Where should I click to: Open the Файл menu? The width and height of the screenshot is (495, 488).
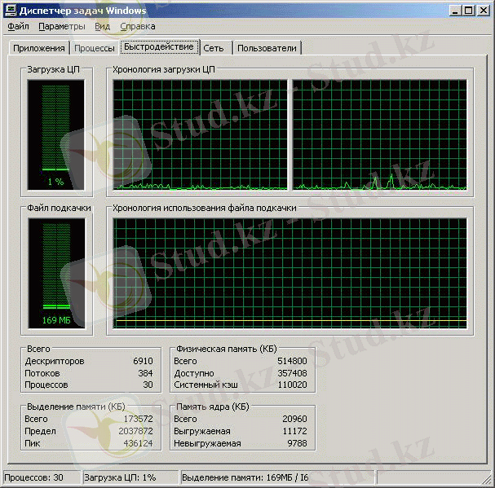coord(18,27)
